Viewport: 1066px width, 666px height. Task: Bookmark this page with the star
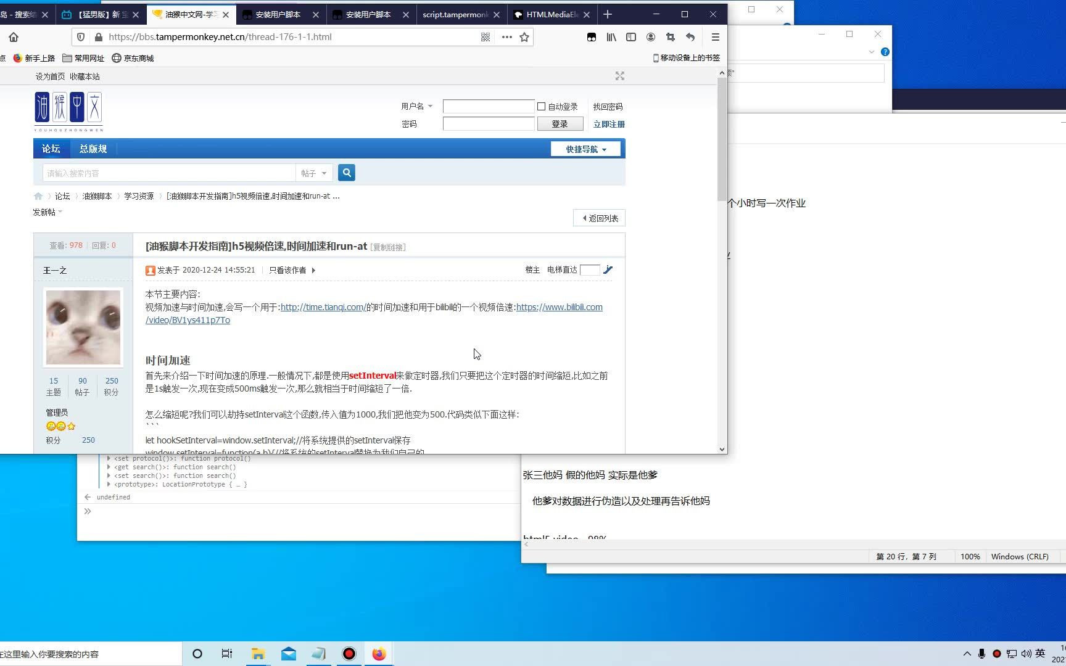tap(524, 37)
